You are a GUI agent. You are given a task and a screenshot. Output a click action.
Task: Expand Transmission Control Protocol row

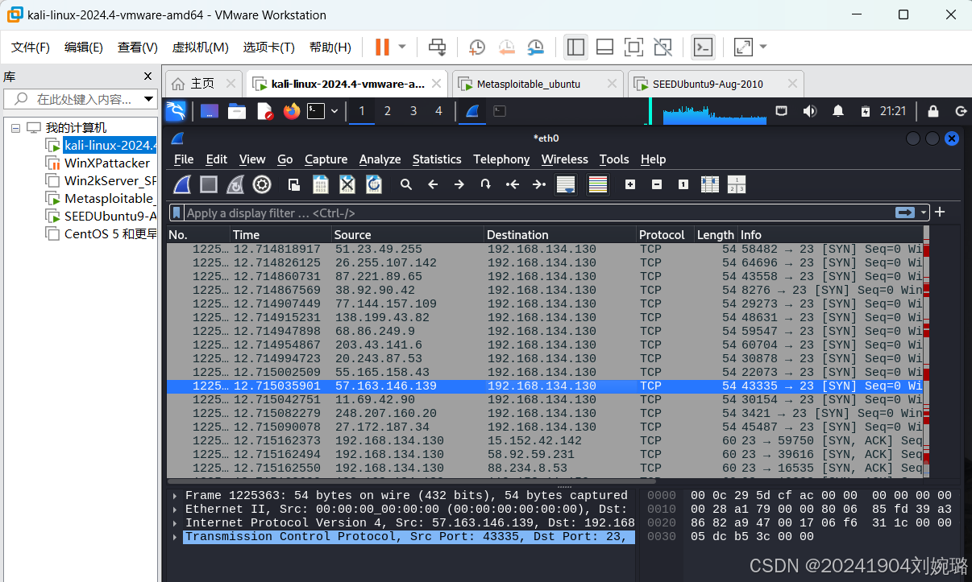pyautogui.click(x=176, y=537)
